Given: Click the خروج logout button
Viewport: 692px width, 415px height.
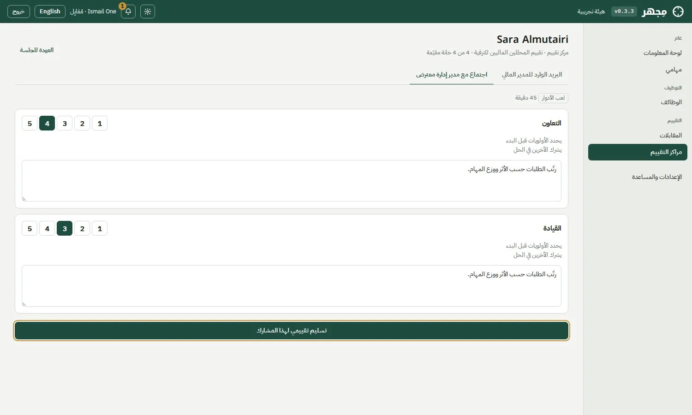Looking at the screenshot, I should tap(18, 12).
